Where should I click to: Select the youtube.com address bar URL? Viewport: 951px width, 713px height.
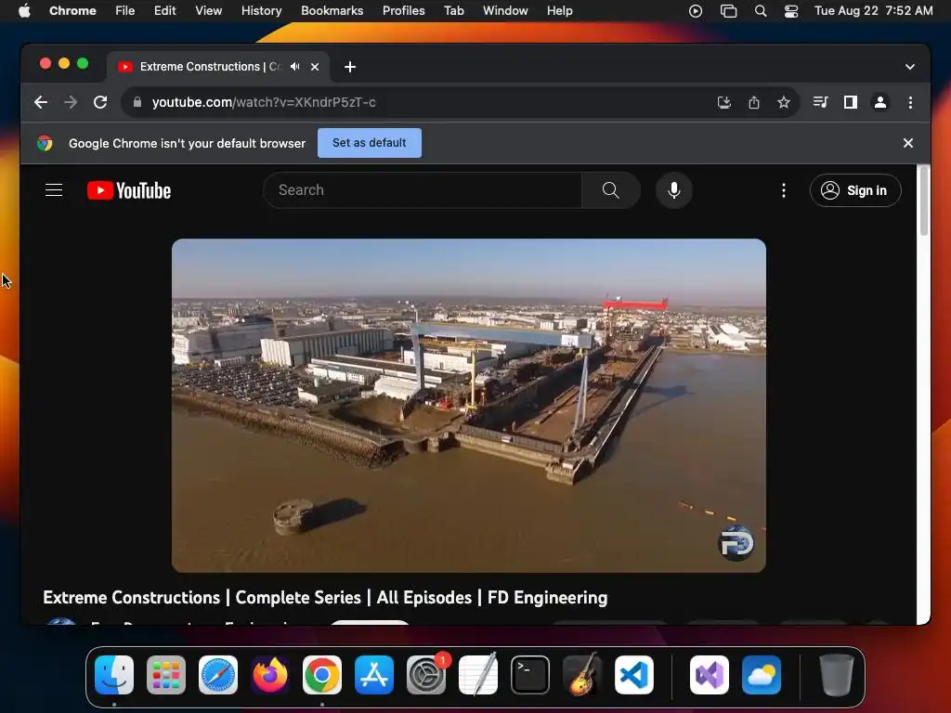pyautogui.click(x=264, y=102)
